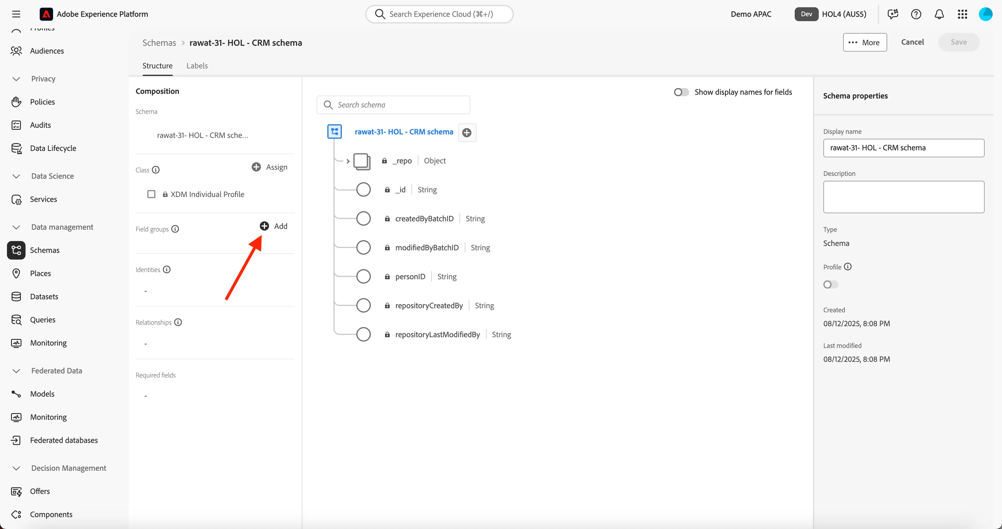1002x529 pixels.
Task: Collapse the Data Science section
Action: coord(16,176)
